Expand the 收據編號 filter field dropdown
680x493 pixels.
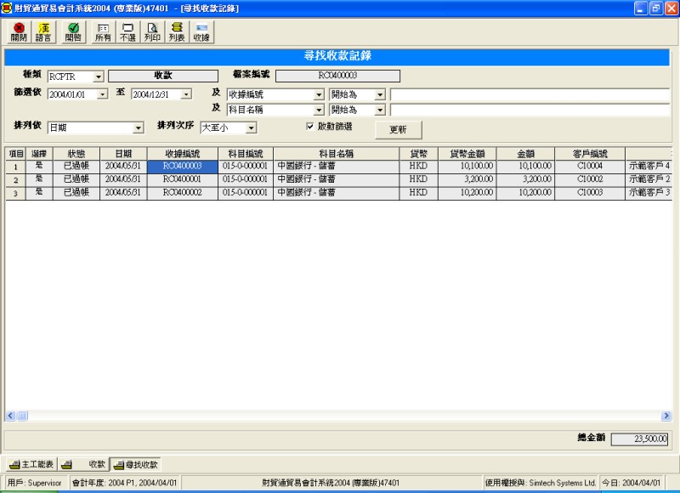(319, 94)
